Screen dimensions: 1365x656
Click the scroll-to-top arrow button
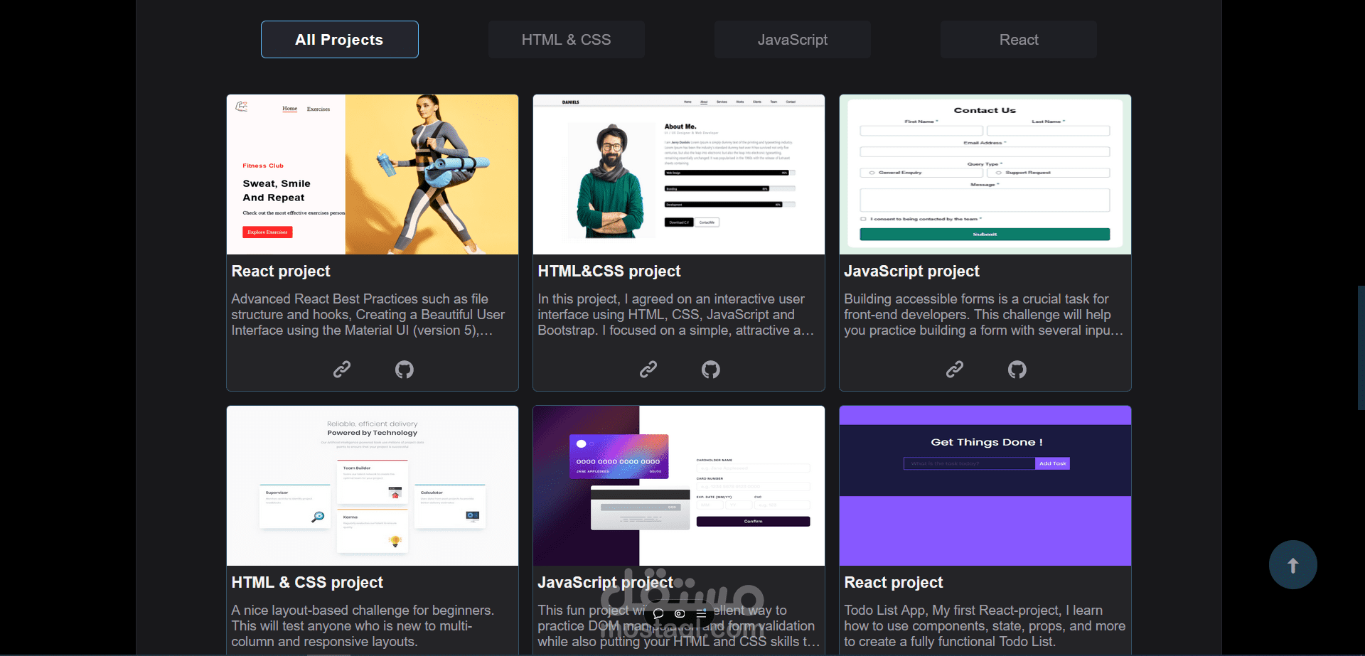pos(1293,565)
